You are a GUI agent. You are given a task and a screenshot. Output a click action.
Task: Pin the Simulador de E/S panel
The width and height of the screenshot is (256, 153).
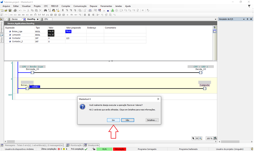248,19
